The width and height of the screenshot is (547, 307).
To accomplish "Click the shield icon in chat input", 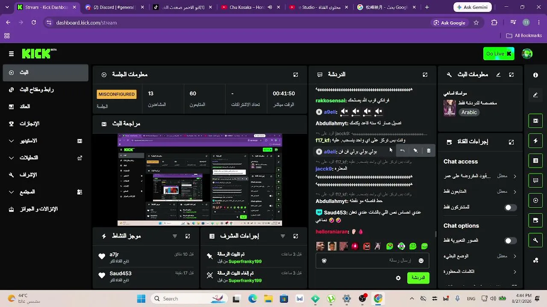I will [x=324, y=261].
